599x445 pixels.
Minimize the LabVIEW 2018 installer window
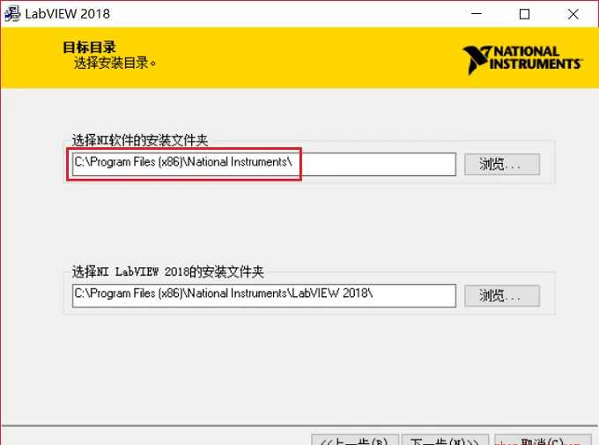477,14
